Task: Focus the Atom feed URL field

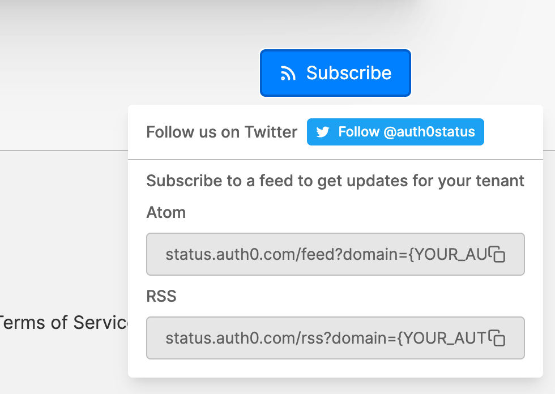Action: point(335,254)
